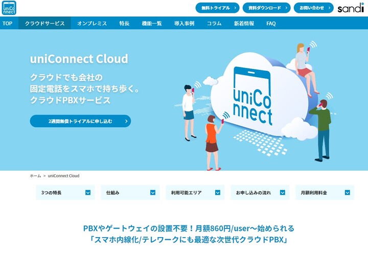The height and width of the screenshot is (253, 368).
Task: Click the arrow icon on the 無料トライアル button
Action: (x=235, y=8)
